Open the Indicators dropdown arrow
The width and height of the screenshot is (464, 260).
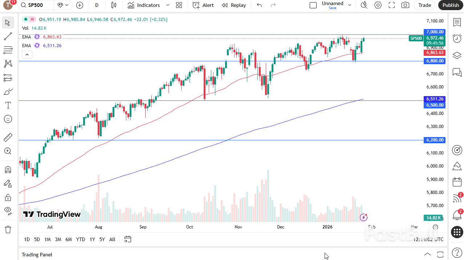point(167,5)
